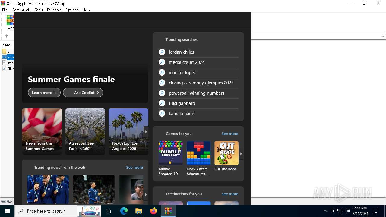Open the Favorites menu
Image resolution: width=386 pixels, height=217 pixels.
(x=54, y=10)
